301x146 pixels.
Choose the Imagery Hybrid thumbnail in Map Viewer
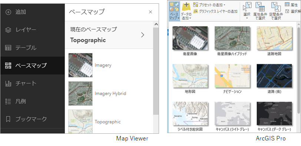click(80, 94)
